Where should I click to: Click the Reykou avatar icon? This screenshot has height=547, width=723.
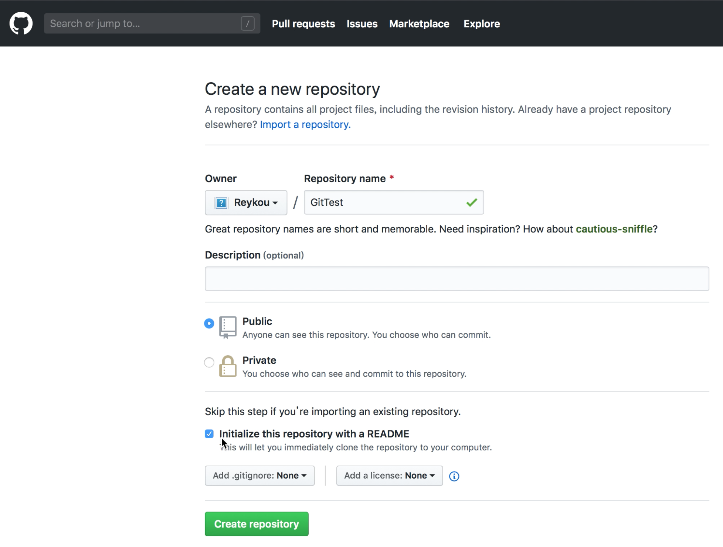point(221,203)
